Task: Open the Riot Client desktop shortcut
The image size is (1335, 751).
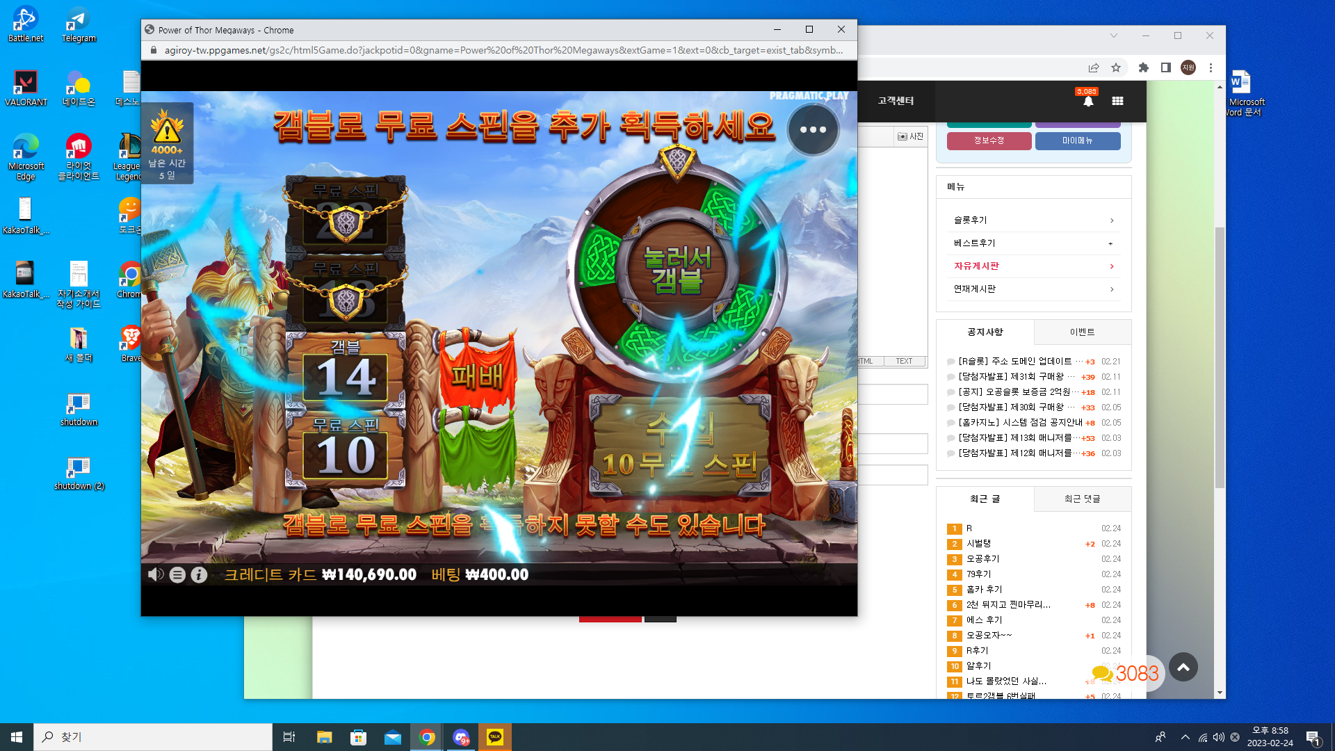Action: pos(79,157)
